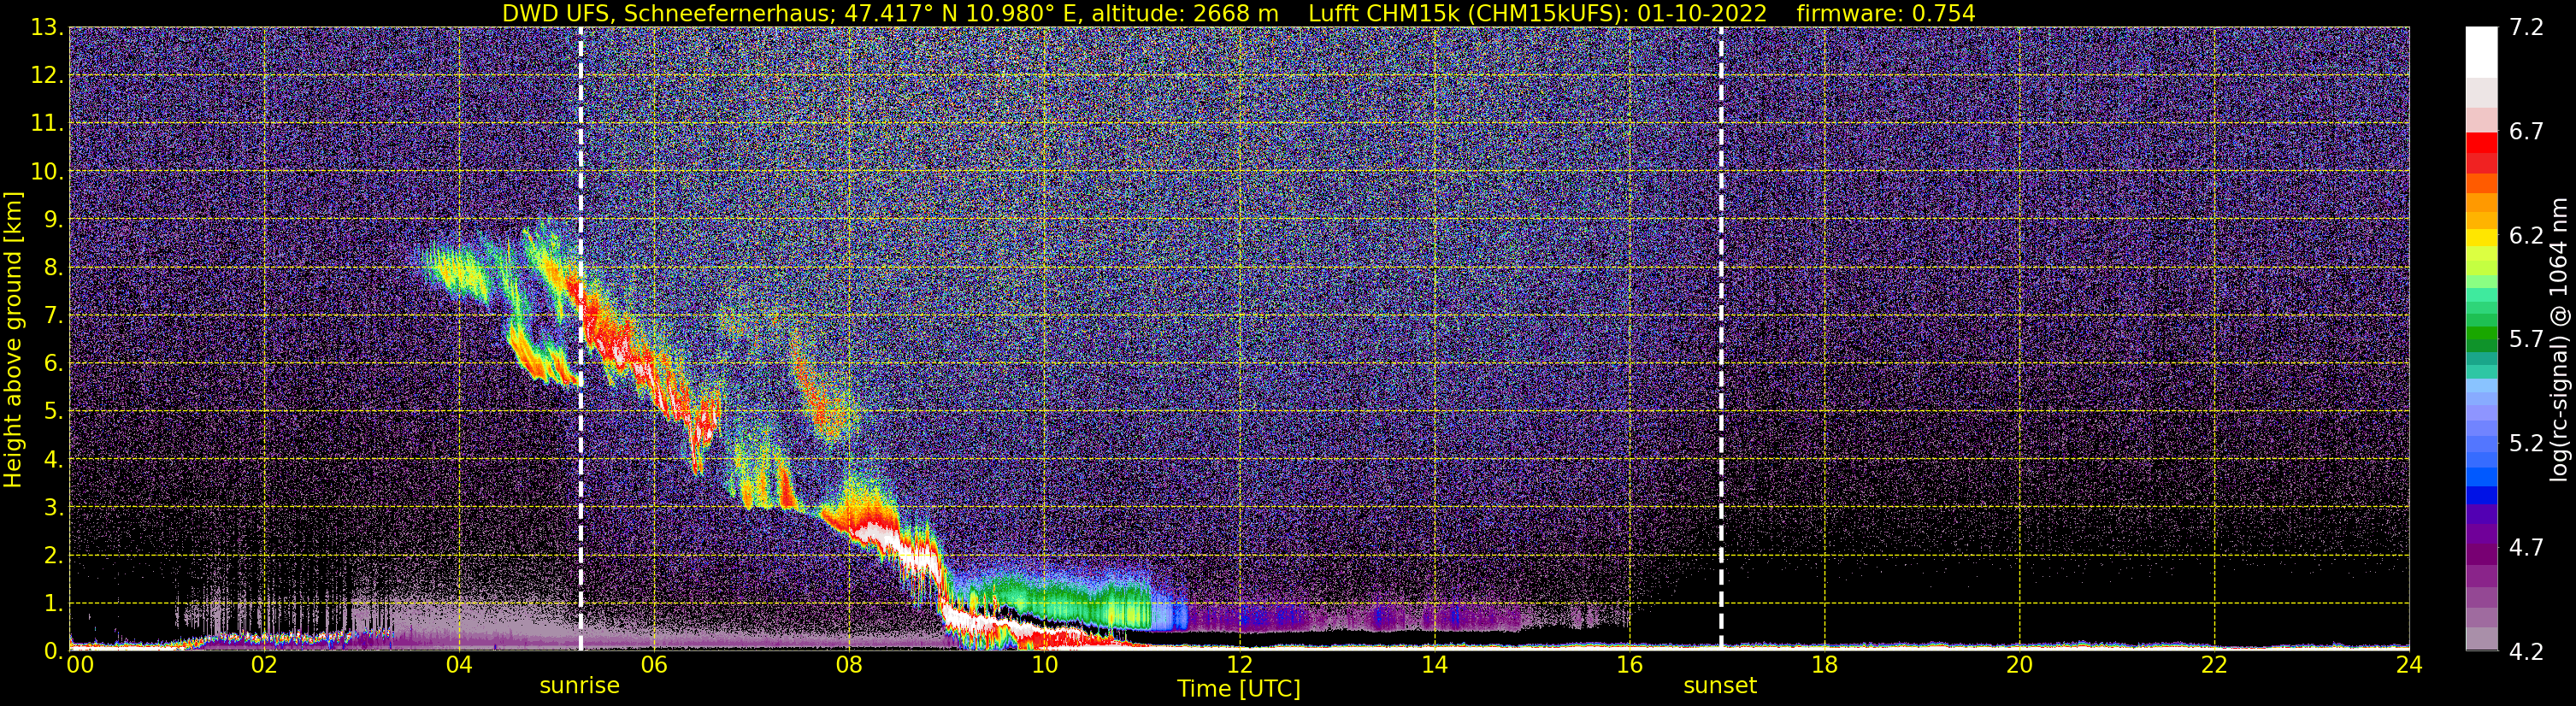
Task: Click the height axis tick '9.'
Action: (x=54, y=220)
